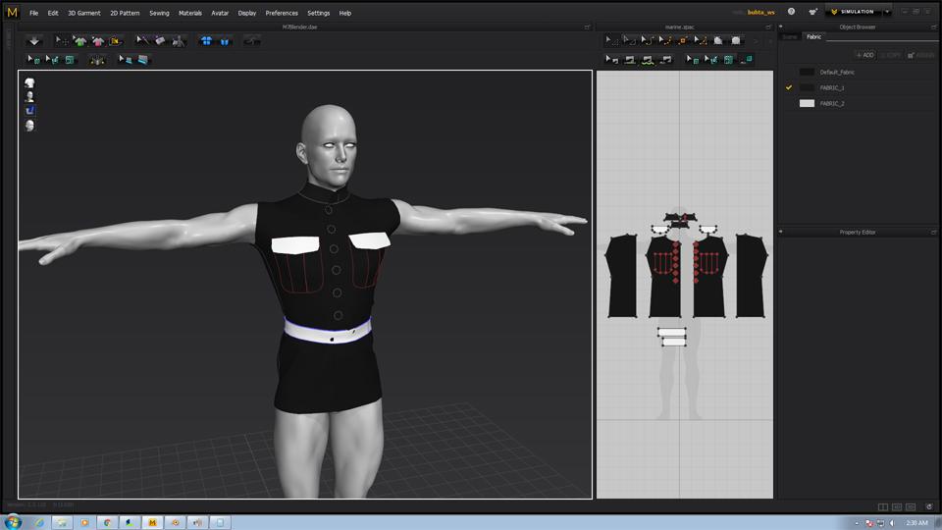Toggle the checkmark beside FABRIC_1
942x530 pixels.
789,87
